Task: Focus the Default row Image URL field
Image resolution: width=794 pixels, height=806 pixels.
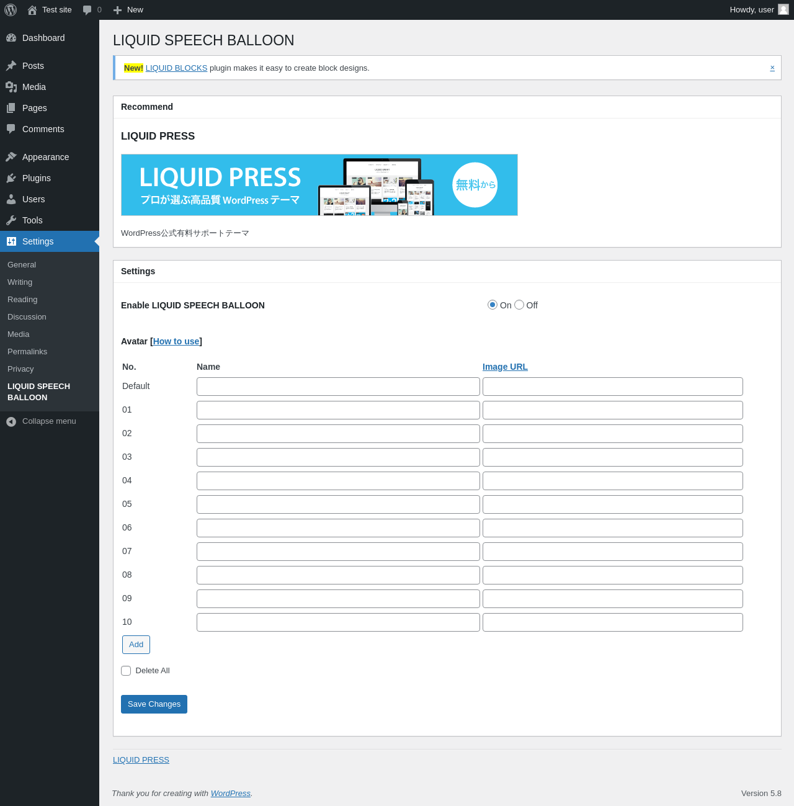Action: tap(613, 387)
